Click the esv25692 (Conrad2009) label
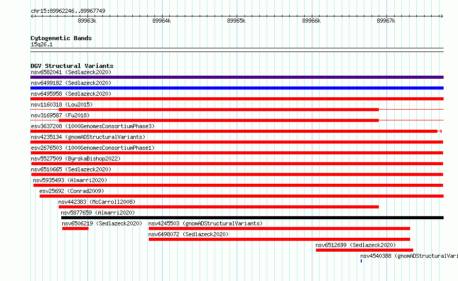Viewport: 458px width, 281px height. coord(72,191)
